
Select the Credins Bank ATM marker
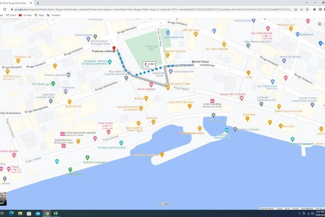tap(171, 71)
